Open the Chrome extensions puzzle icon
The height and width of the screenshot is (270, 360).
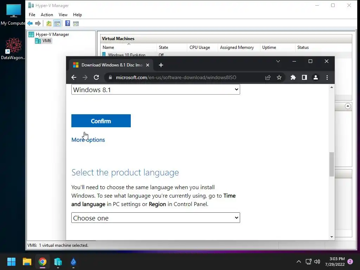(x=293, y=77)
